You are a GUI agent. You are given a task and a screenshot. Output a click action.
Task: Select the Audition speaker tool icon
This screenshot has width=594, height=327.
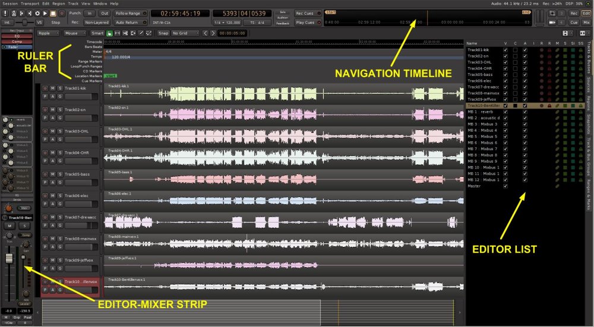pyautogui.click(x=133, y=33)
